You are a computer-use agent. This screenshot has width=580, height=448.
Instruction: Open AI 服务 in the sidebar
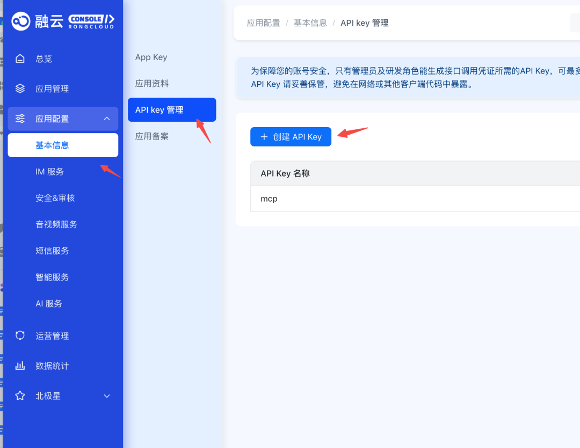[49, 304]
